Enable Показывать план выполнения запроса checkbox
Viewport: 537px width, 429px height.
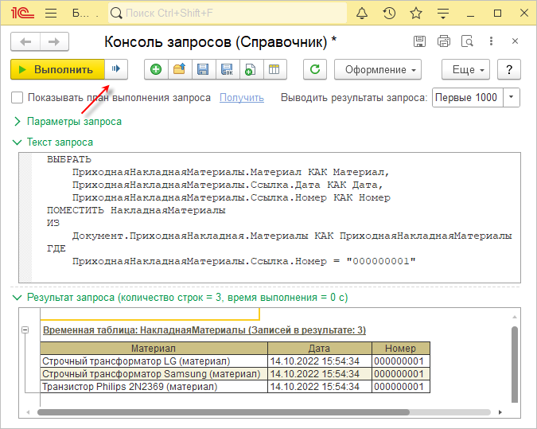(18, 98)
